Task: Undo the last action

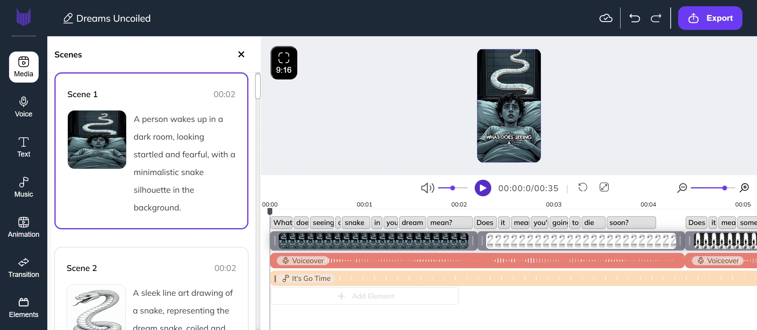Action: coord(635,18)
